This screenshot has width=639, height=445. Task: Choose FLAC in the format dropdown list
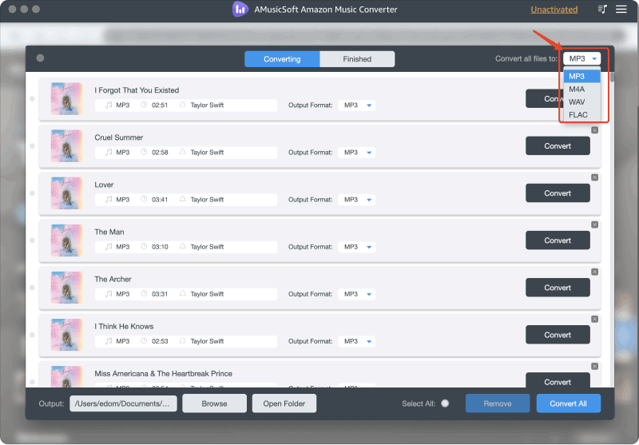[x=582, y=115]
